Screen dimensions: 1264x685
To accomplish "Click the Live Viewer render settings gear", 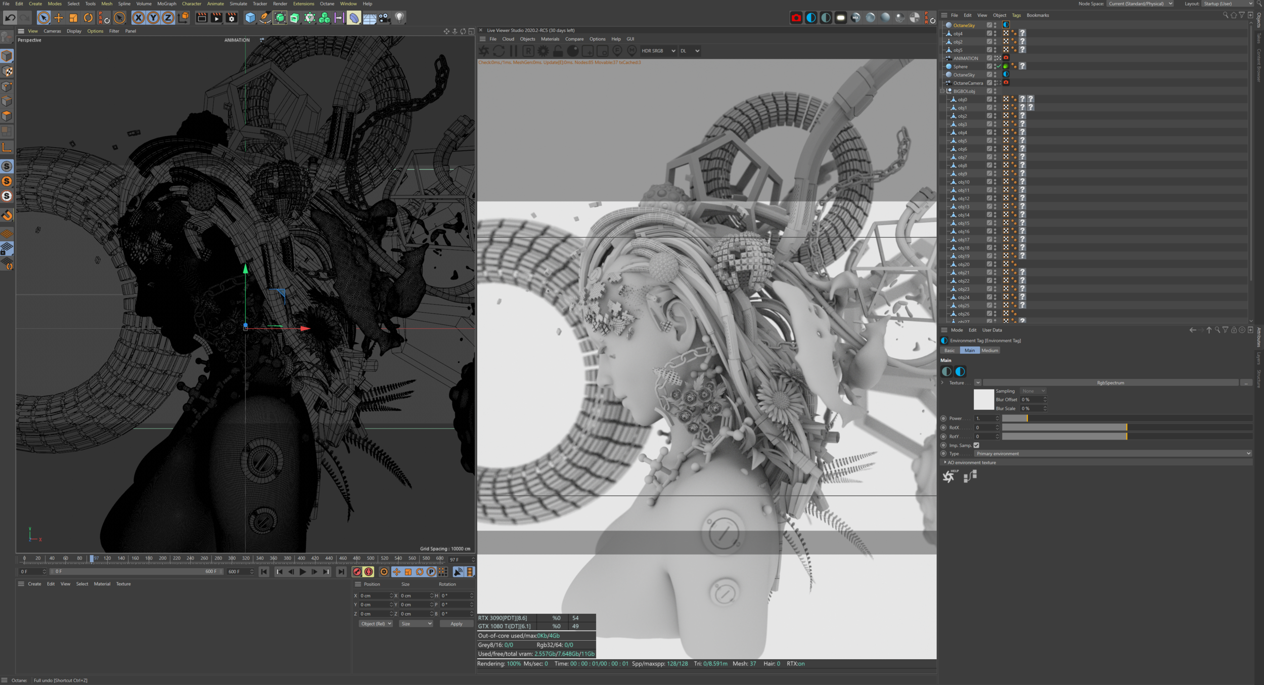I will point(543,51).
